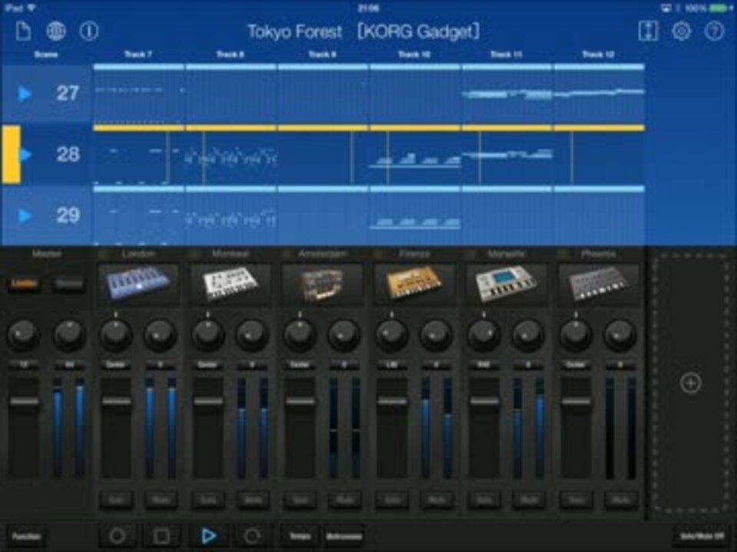Click the Amsterdam track send knob
The width and height of the screenshot is (737, 552).
(344, 334)
